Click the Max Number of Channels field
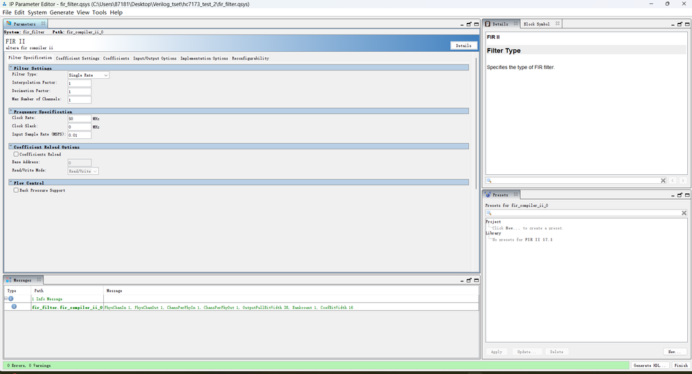 80,100
